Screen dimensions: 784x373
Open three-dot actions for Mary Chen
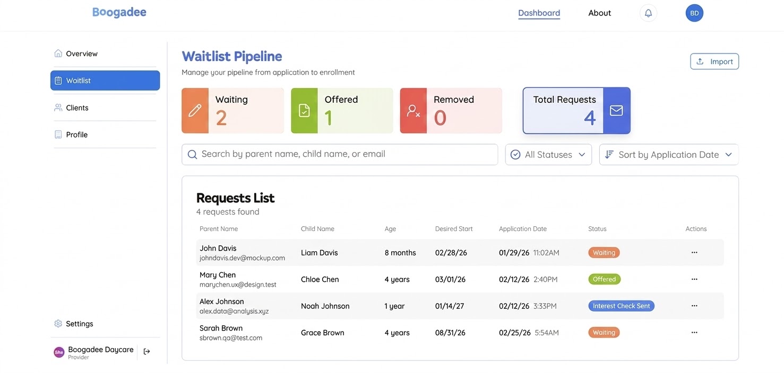click(x=694, y=279)
